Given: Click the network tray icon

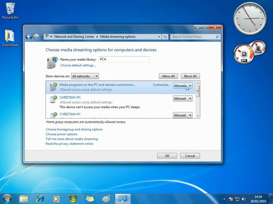Looking at the screenshot, I should click(x=237, y=199).
